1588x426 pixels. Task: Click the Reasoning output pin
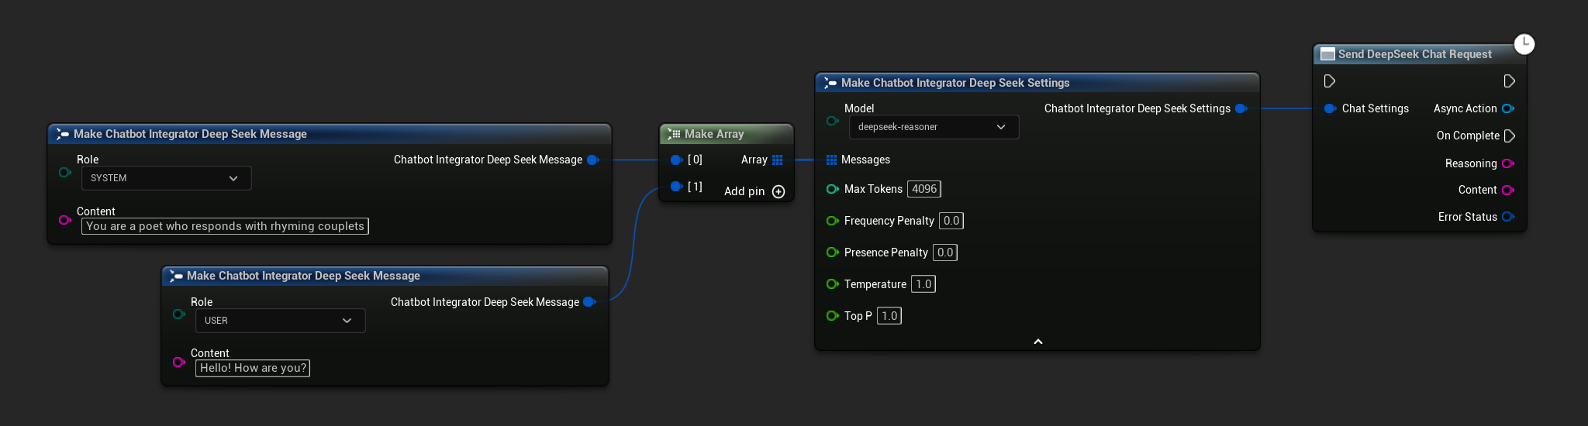[x=1507, y=163]
